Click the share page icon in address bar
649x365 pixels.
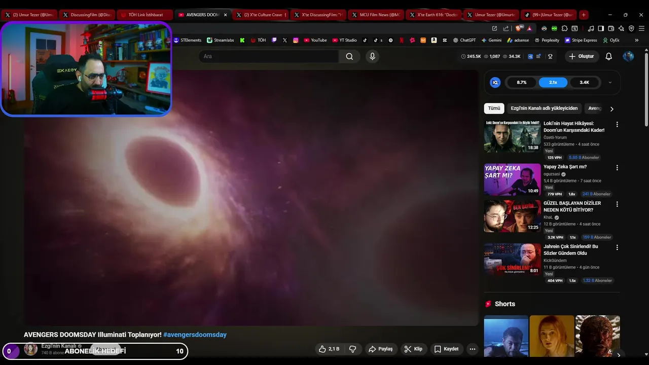coord(506,28)
